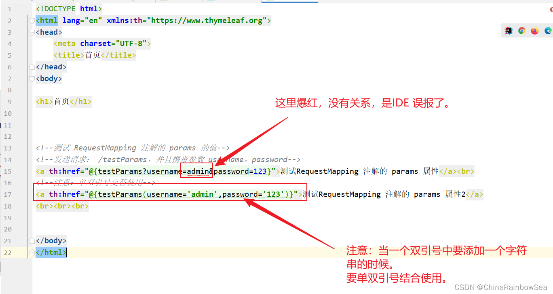Place cursor in meta charset="UTF-8" tag

102,44
